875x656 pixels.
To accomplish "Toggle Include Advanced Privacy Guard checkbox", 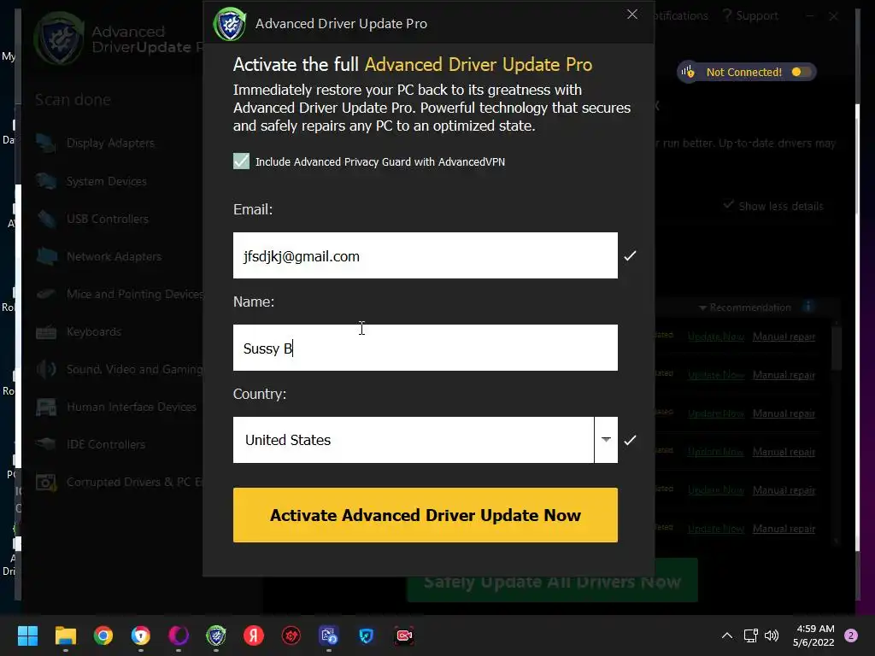I will (x=241, y=161).
